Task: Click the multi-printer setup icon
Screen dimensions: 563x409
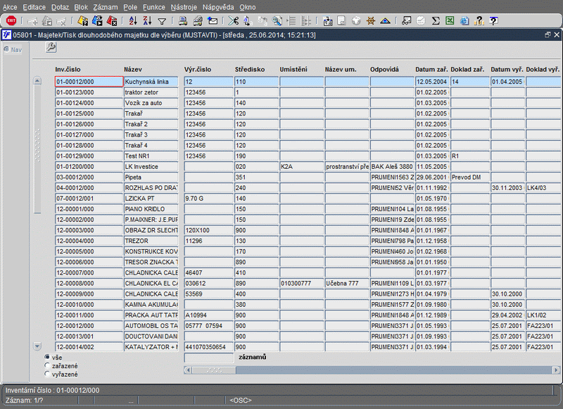Action: pyautogui.click(x=198, y=21)
